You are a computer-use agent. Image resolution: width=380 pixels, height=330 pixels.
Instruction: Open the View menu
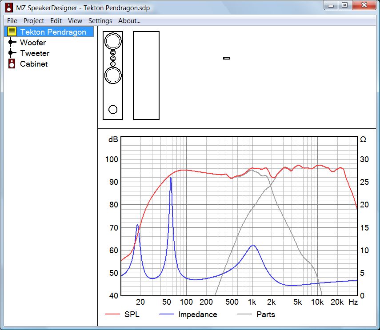point(75,21)
